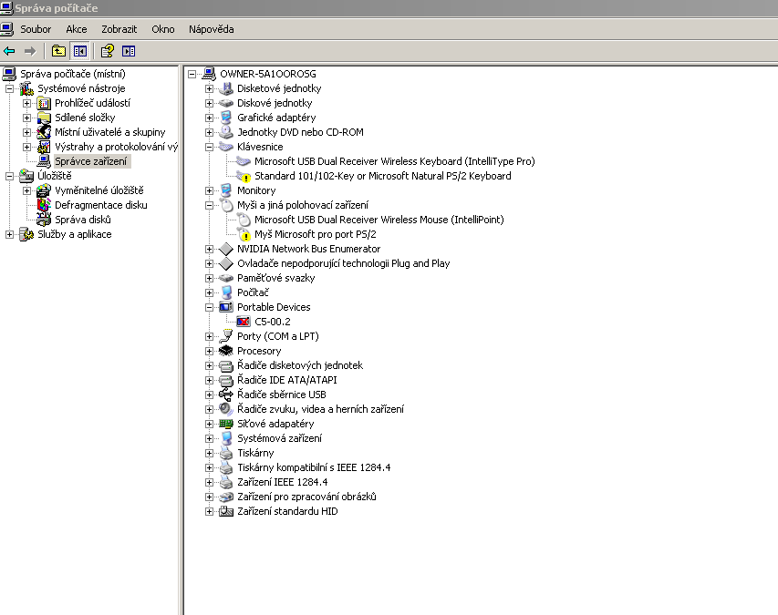Open the Nápověda menu
This screenshot has width=778, height=615.
point(211,29)
